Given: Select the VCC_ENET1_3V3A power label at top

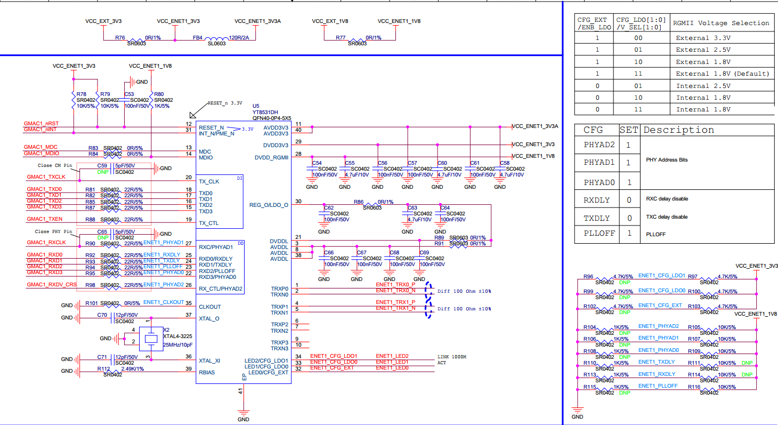Looking at the screenshot, I should pyautogui.click(x=258, y=21).
